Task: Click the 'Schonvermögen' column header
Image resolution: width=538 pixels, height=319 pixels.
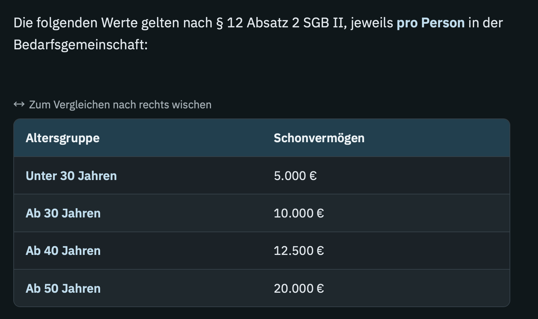Action: [319, 138]
